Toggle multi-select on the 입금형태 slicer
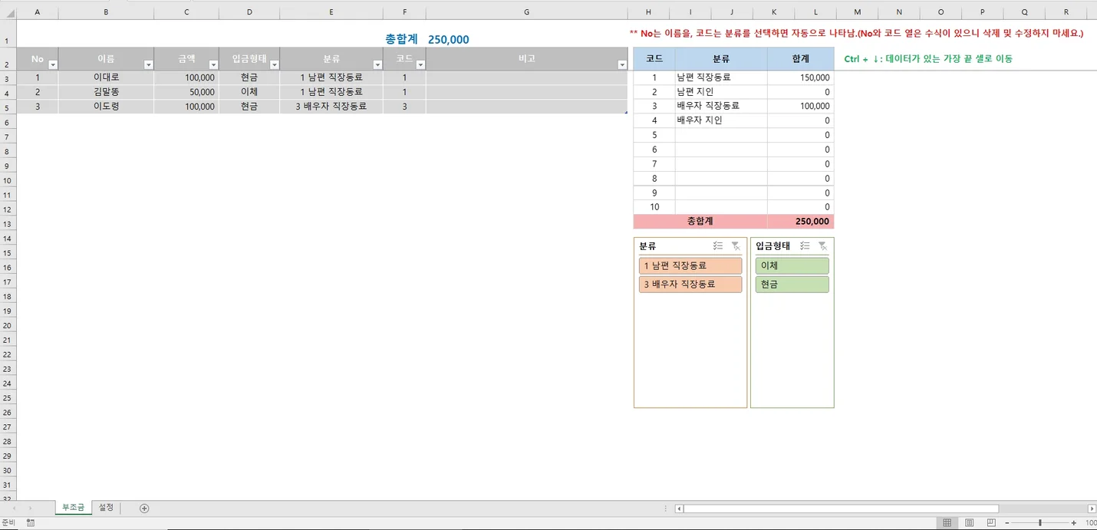This screenshot has height=530, width=1097. pos(805,246)
